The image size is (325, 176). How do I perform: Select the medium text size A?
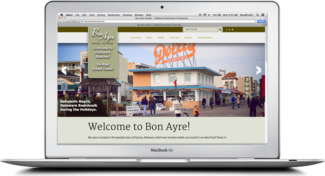[229, 30]
